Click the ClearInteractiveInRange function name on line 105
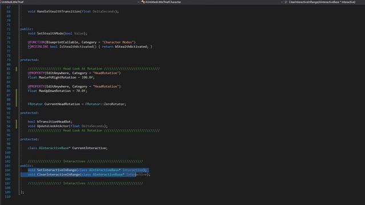Image resolution: width=365 pixels, height=205 pixels. [x=58, y=175]
